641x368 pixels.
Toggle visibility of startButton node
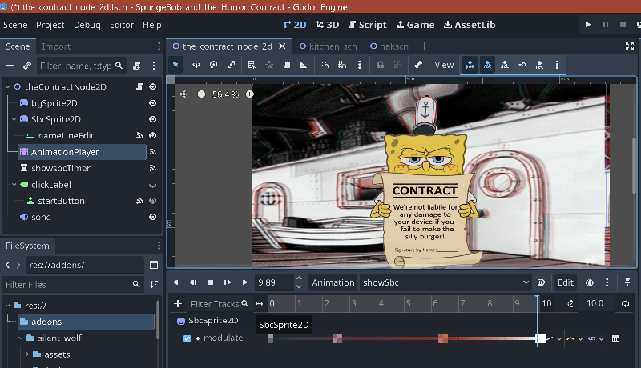(x=152, y=201)
